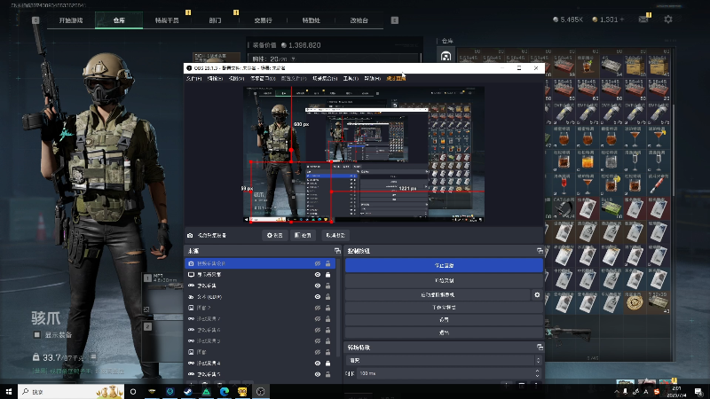Open the 场景集合(S) menu in OBS

(x=325, y=78)
